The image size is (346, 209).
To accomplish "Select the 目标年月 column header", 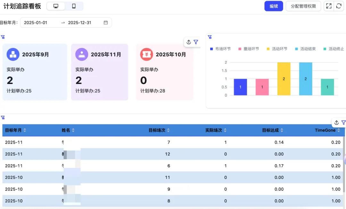I will [13, 130].
